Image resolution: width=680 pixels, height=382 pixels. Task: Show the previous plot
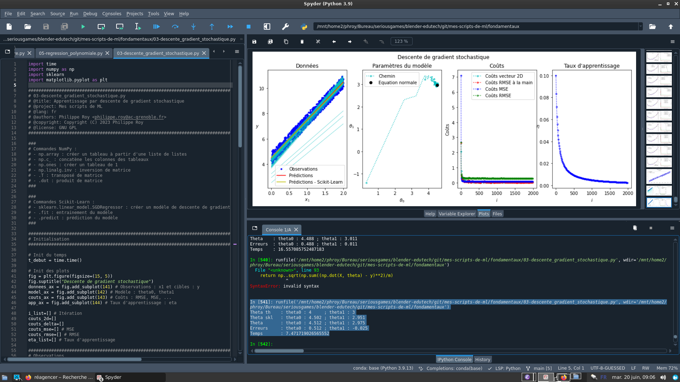tap(334, 41)
